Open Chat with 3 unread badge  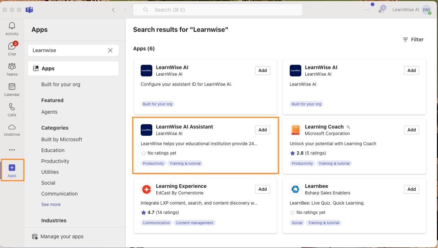tap(12, 46)
